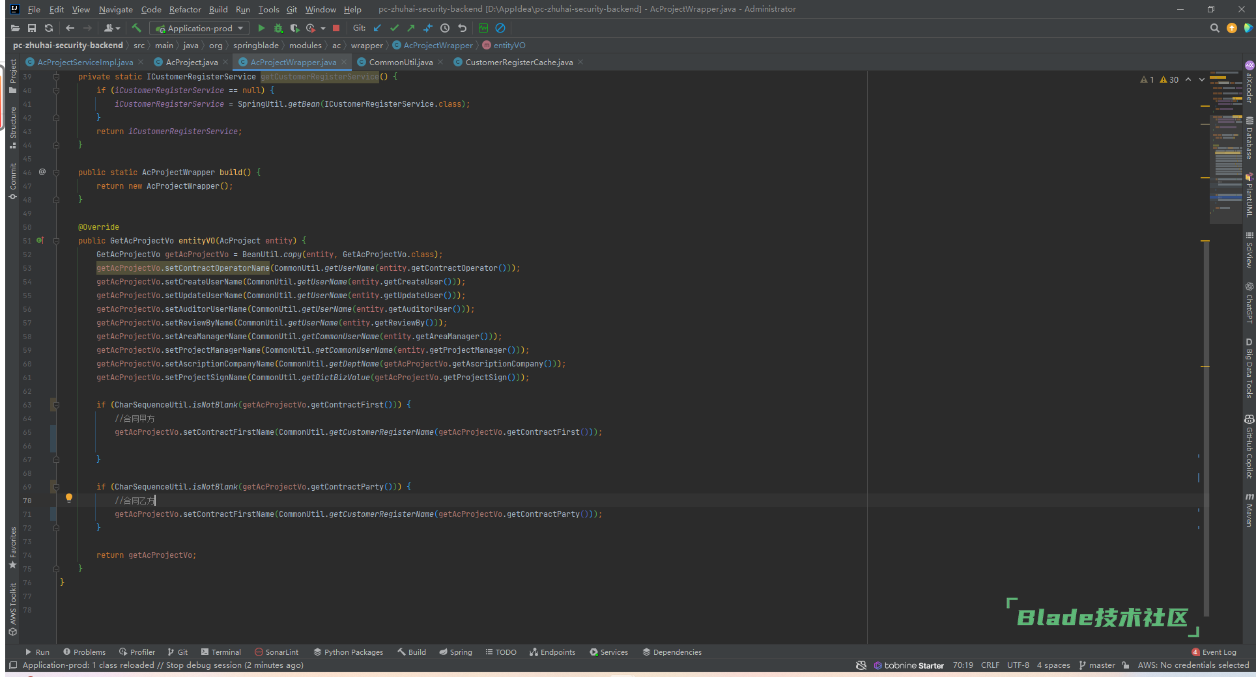Click the master git branch widget
This screenshot has width=1256, height=677.
(1096, 665)
